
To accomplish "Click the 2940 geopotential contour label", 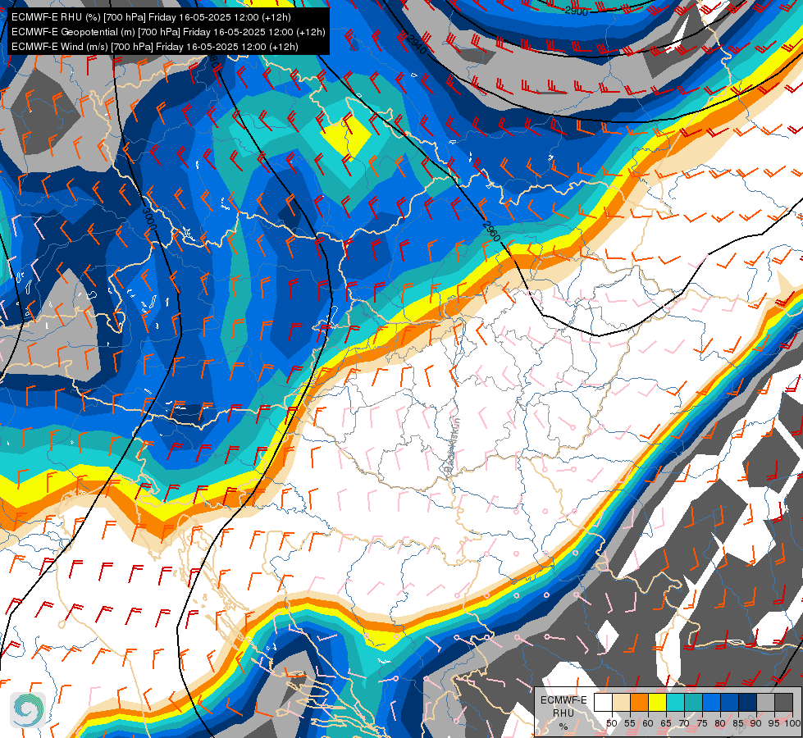I will (x=417, y=44).
